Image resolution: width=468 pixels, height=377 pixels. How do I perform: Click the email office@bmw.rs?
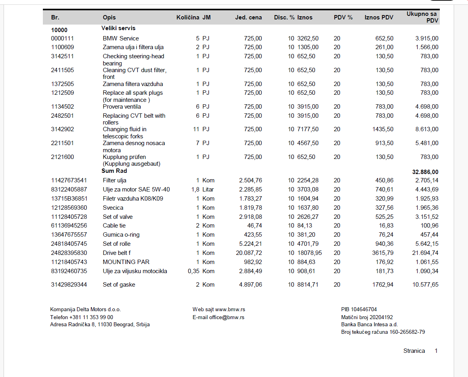click(x=227, y=318)
